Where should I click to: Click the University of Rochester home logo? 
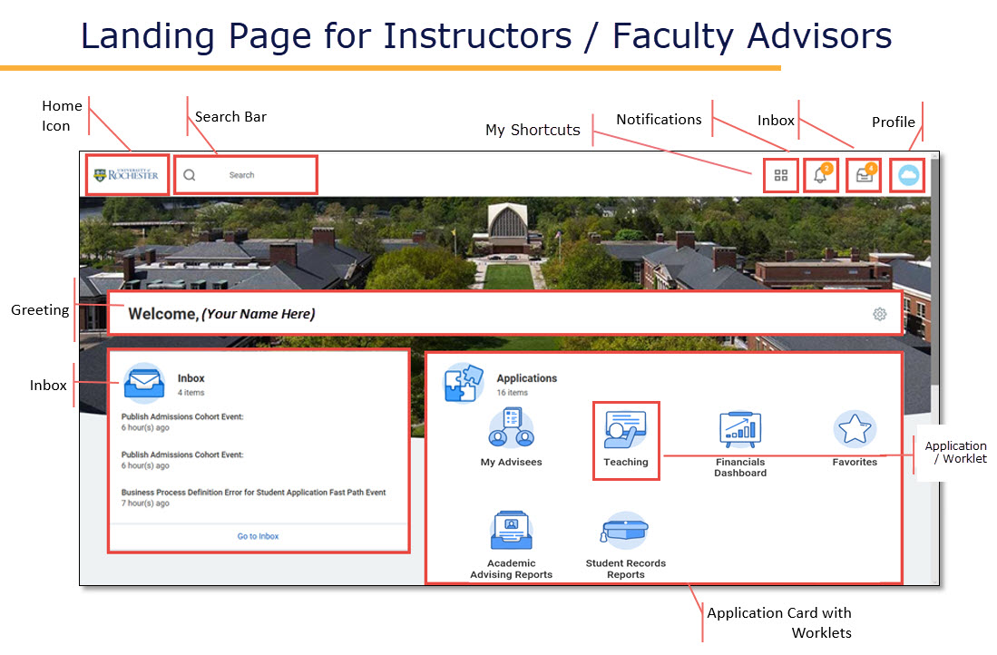(x=126, y=174)
